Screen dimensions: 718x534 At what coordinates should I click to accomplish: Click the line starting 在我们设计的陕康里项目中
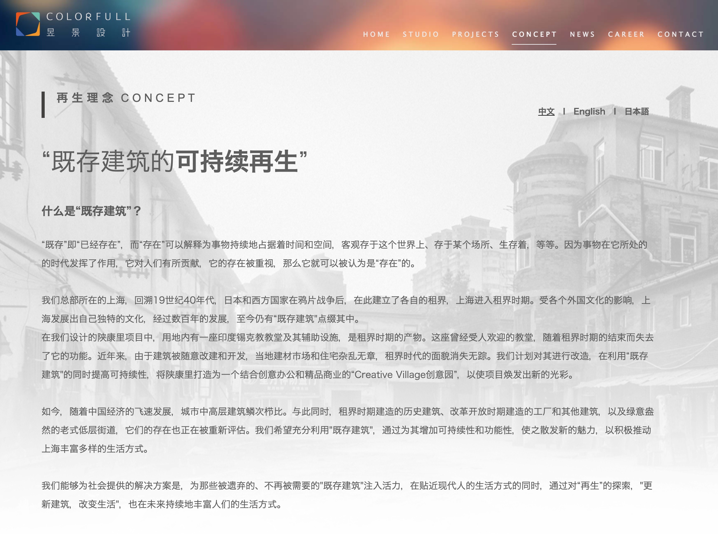coord(348,337)
